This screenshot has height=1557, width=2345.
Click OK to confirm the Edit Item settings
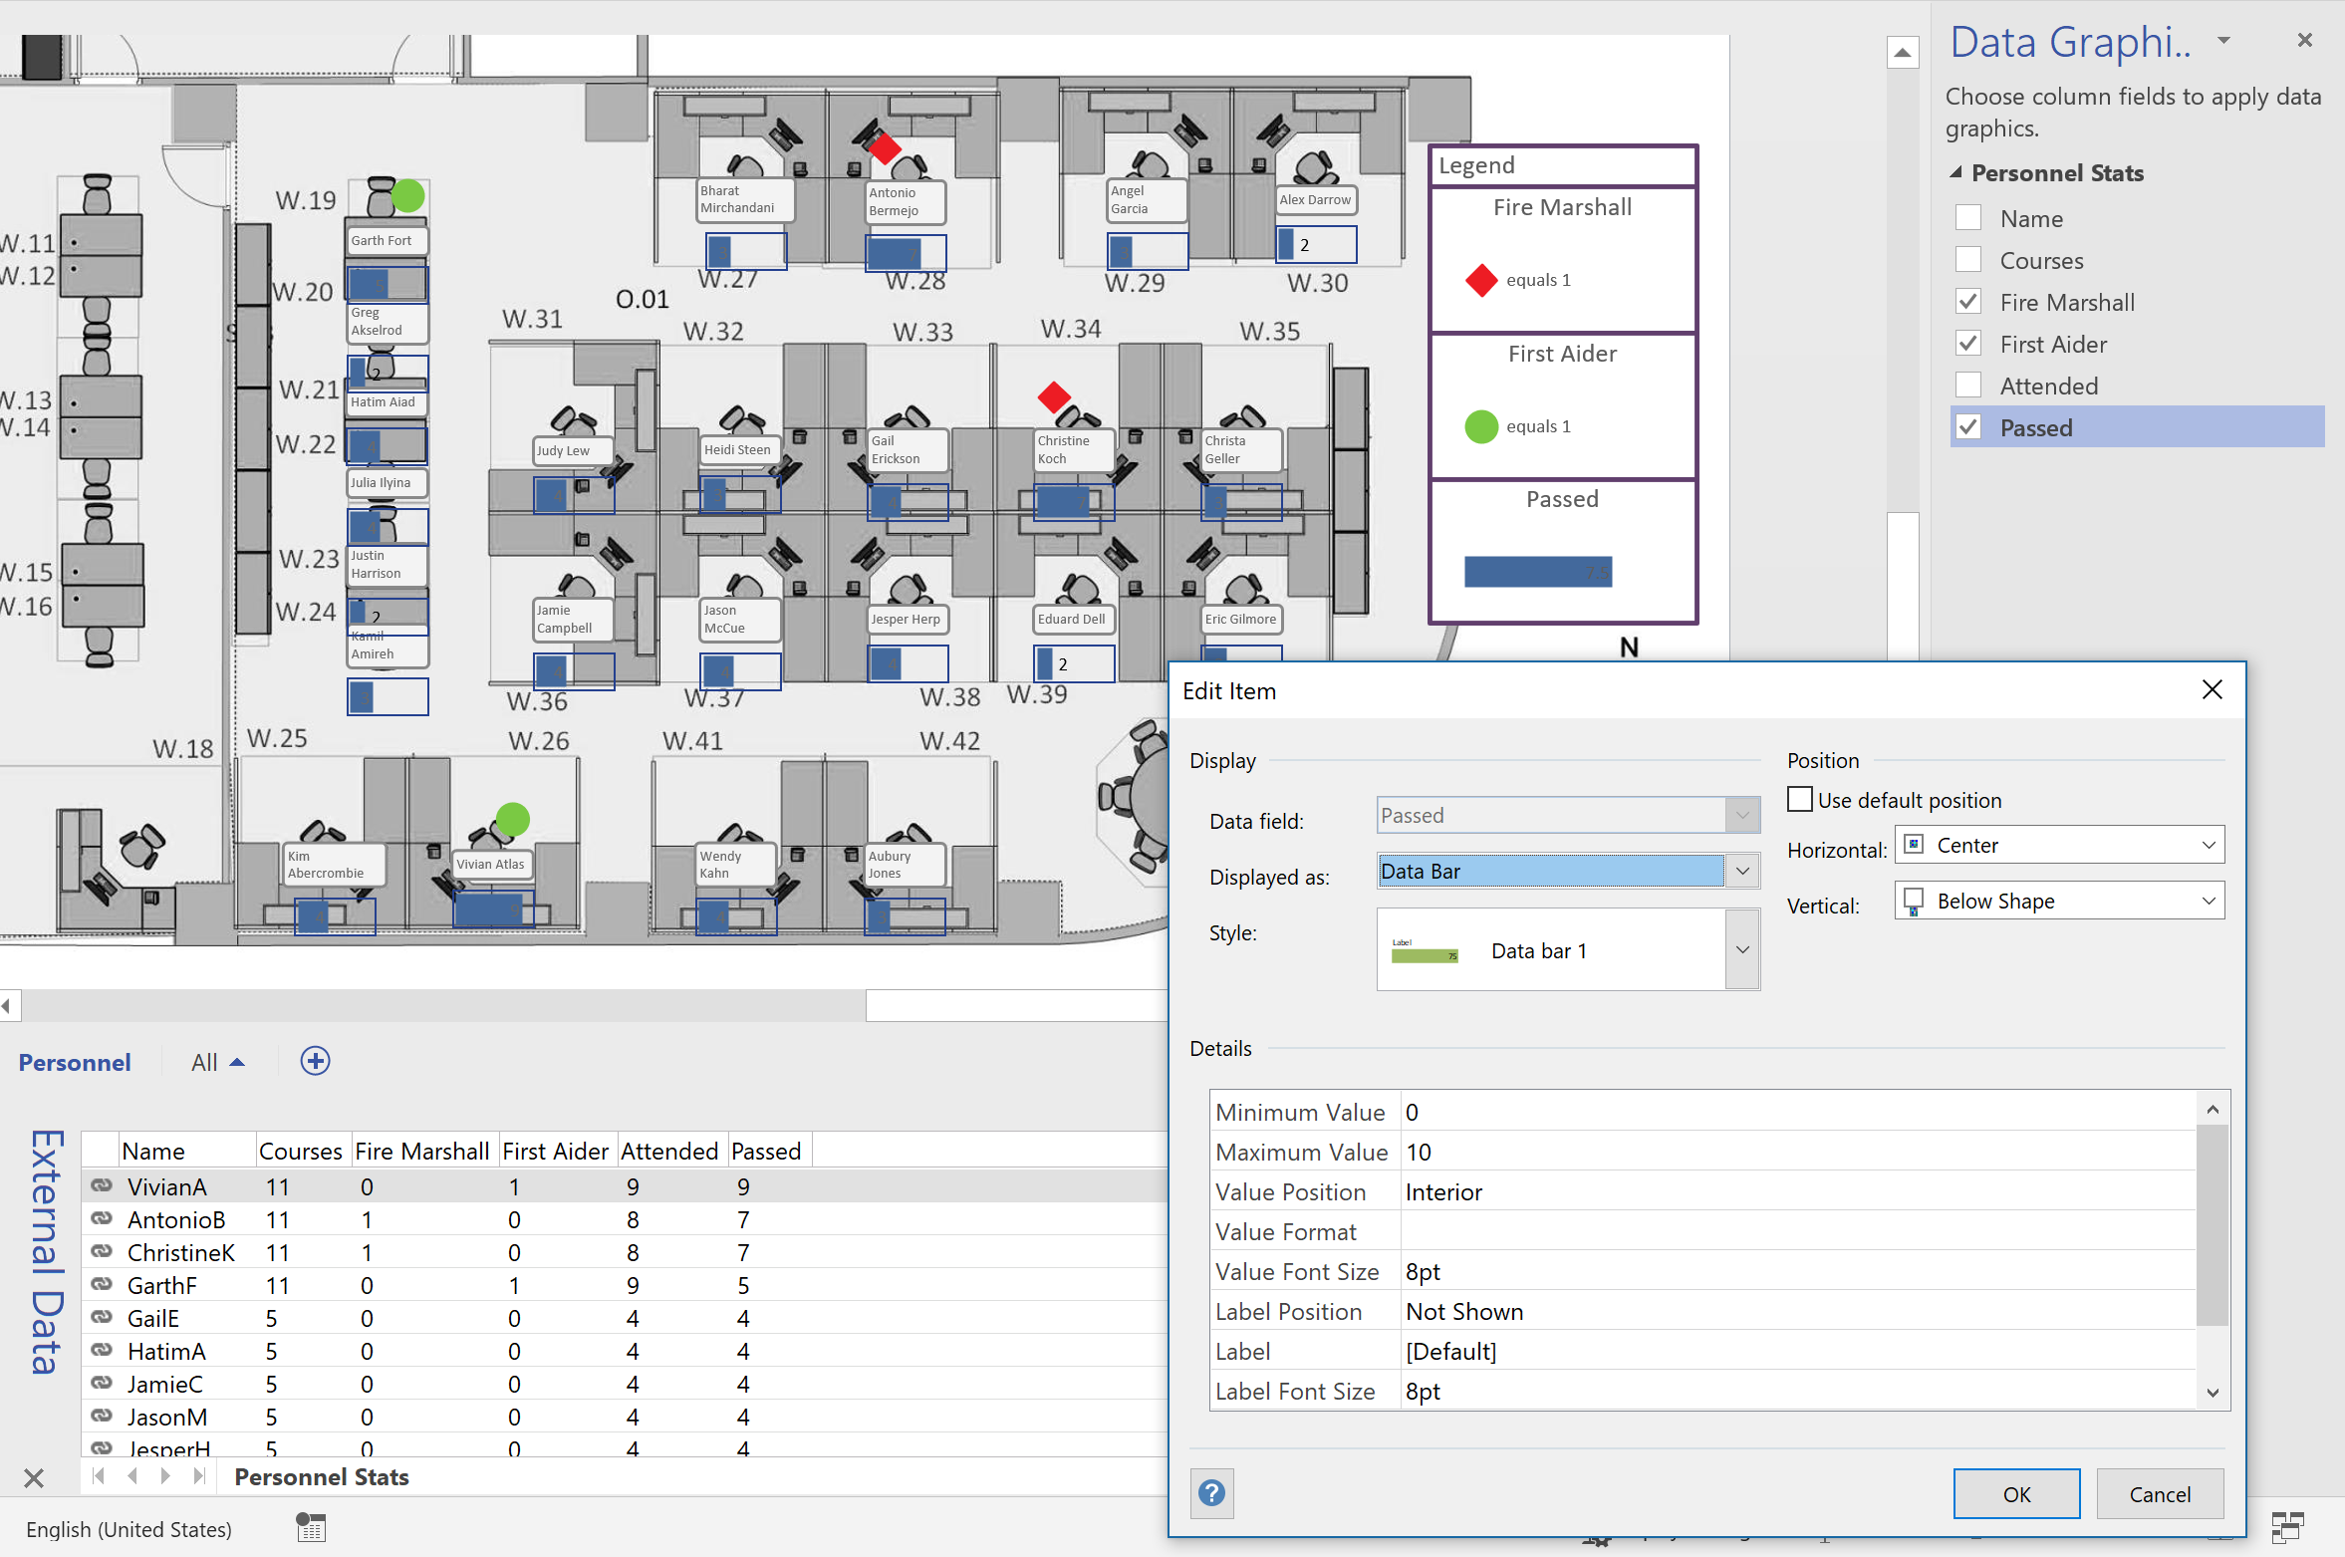[2015, 1493]
